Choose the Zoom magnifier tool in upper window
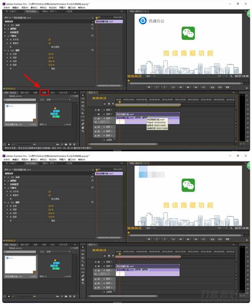Image resolution: width=252 pixels, height=305 pixels. (83, 131)
